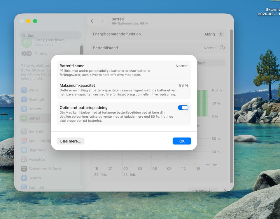Click the Søg search field

point(50,35)
